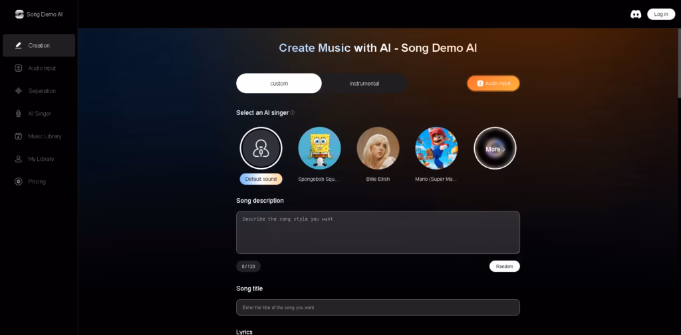The height and width of the screenshot is (335, 681).
Task: Open the Discord link icon
Action: pos(636,15)
